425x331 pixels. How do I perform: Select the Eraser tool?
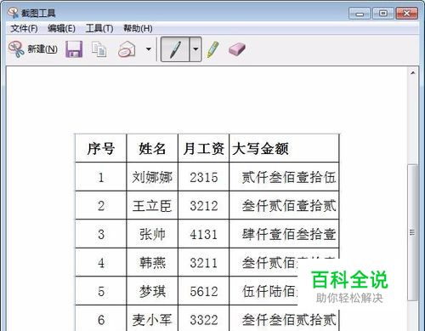click(237, 49)
